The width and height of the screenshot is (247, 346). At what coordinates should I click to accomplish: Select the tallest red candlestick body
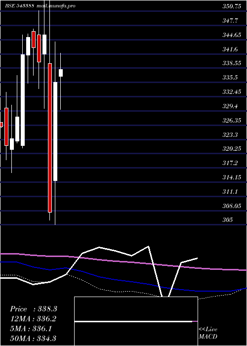[50, 138]
